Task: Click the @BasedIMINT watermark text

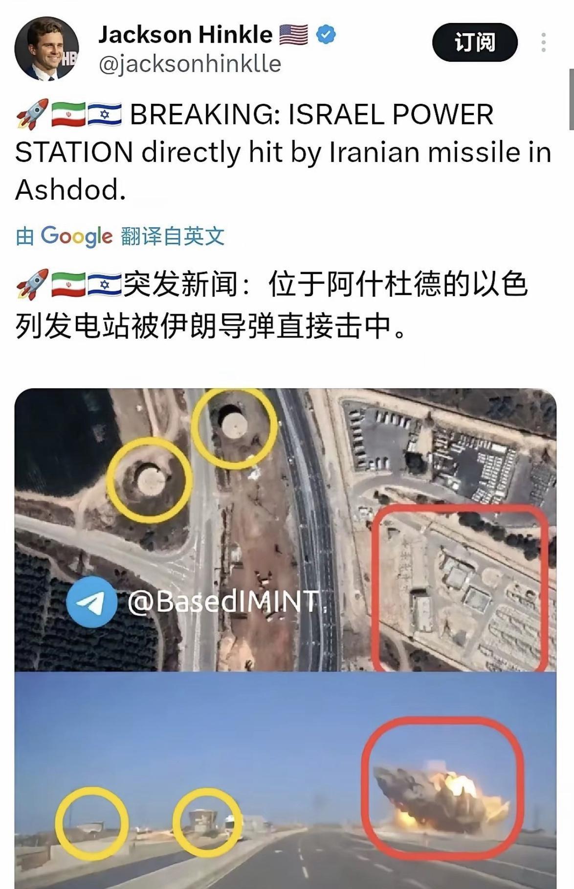Action: (x=224, y=602)
